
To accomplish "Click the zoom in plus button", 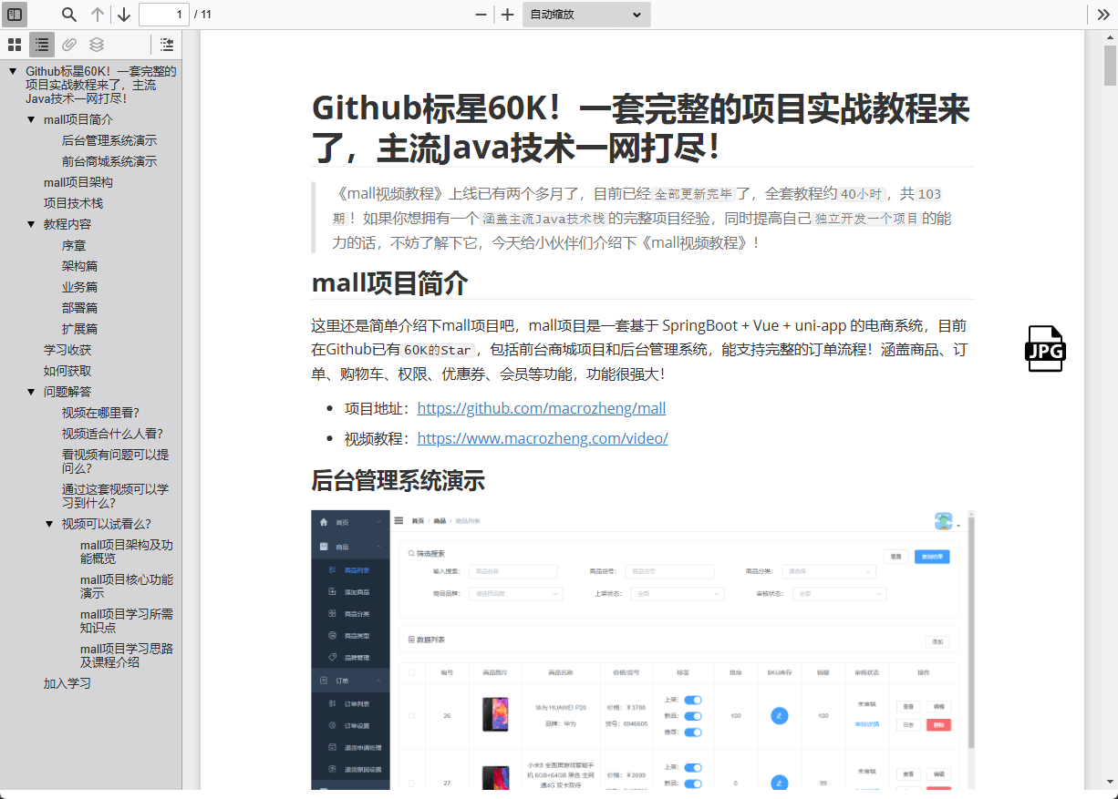I will pos(508,15).
